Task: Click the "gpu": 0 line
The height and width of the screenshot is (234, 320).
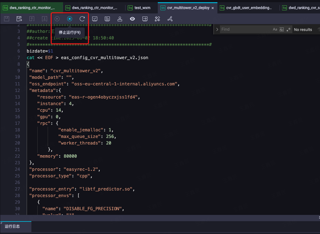Action: (x=49, y=117)
